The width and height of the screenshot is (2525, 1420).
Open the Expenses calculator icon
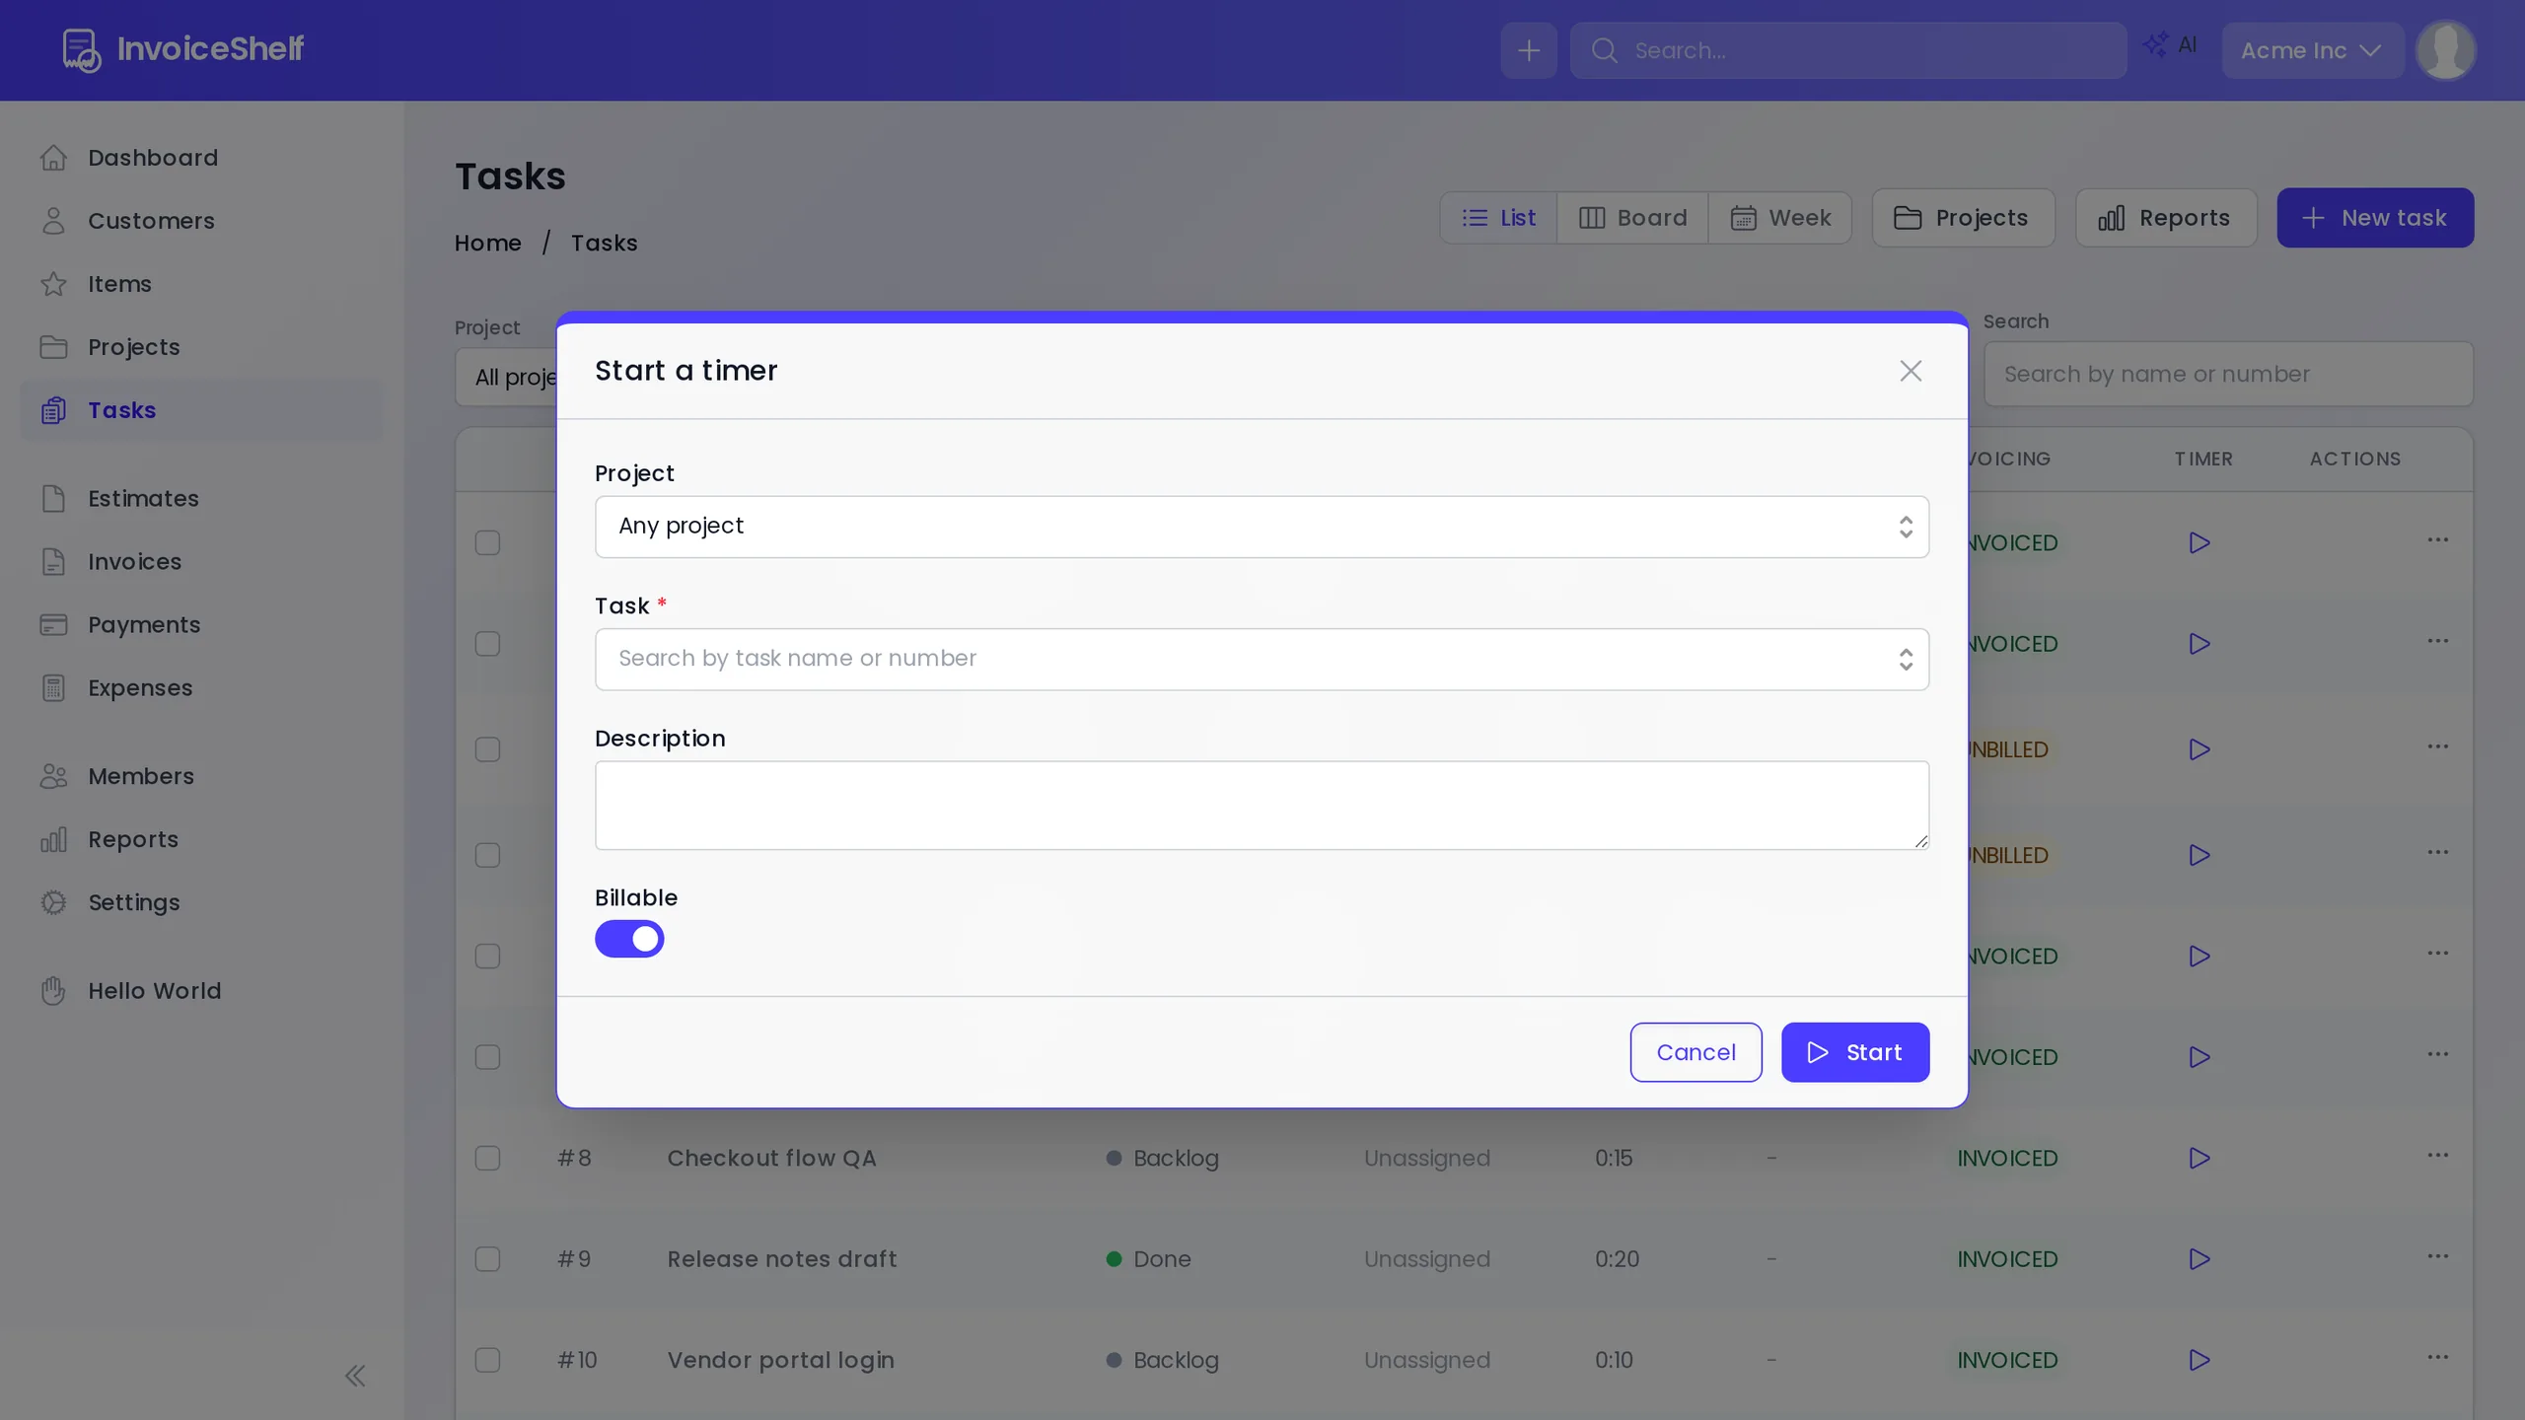(x=53, y=688)
